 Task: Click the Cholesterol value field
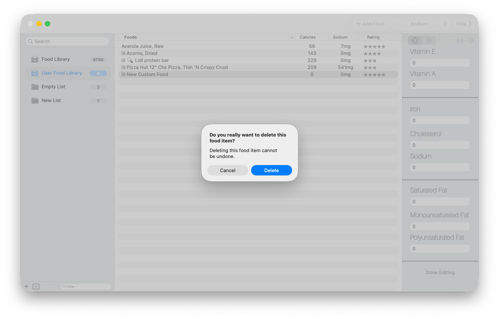(x=440, y=145)
